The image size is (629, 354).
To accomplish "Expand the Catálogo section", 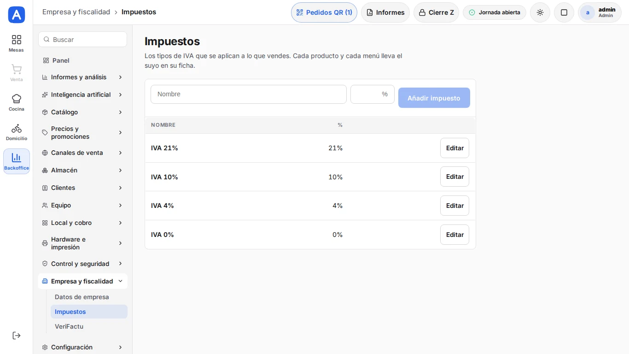I will [x=82, y=112].
